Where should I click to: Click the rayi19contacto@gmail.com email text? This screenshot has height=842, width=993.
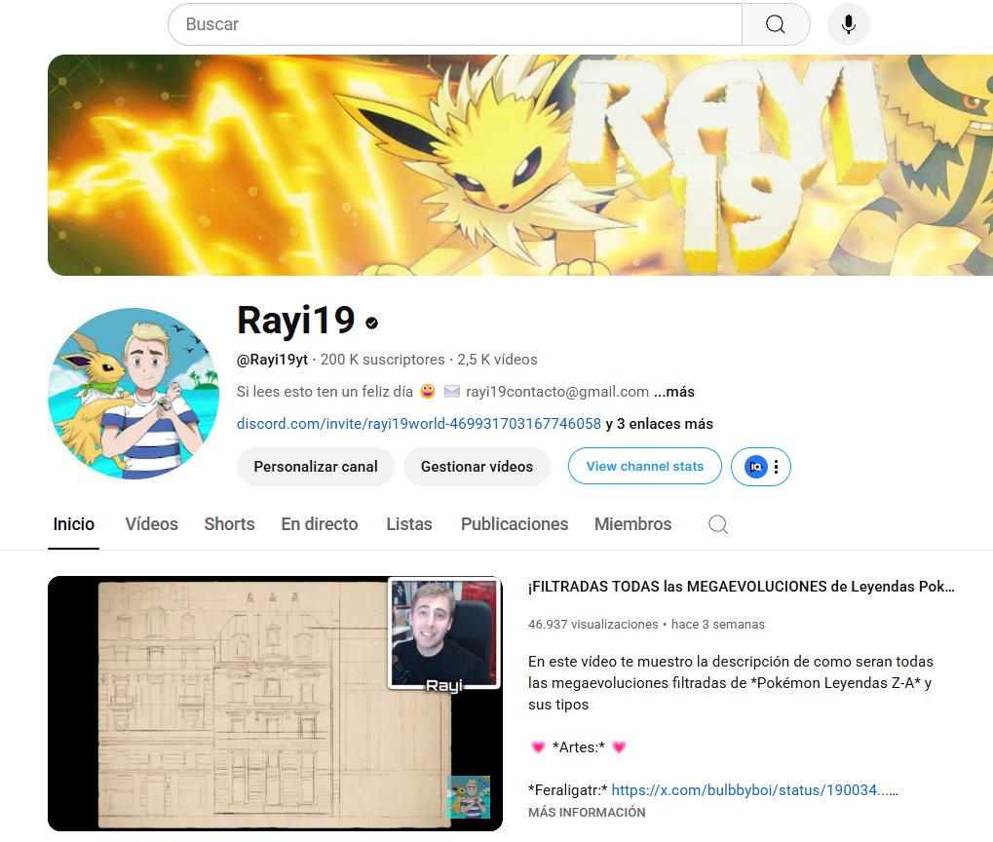click(x=557, y=392)
